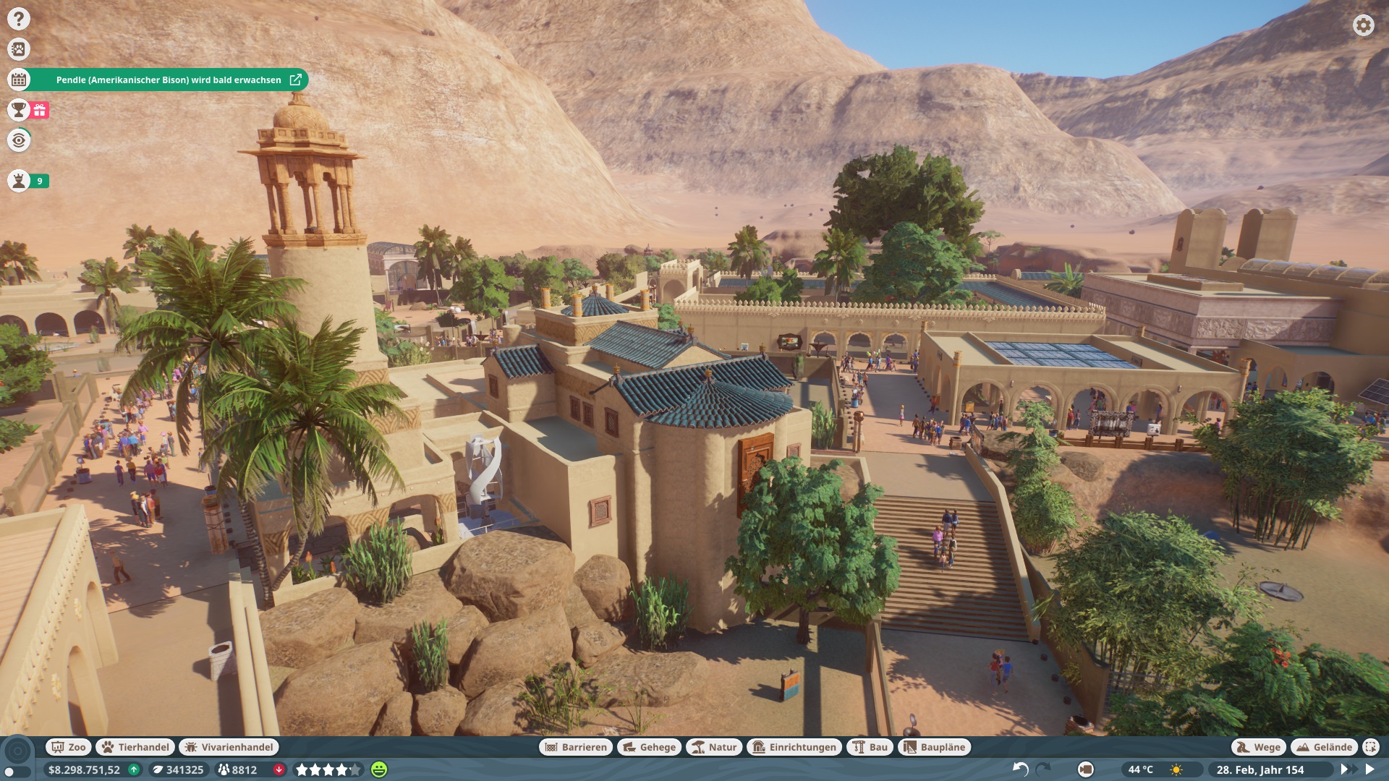Open the Baupläne blueprints tab
1389x781 pixels.
934,747
